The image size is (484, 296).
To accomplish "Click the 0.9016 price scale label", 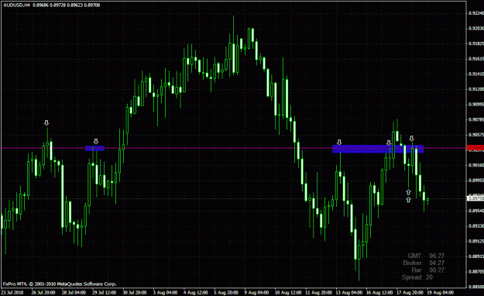I will coord(475,165).
